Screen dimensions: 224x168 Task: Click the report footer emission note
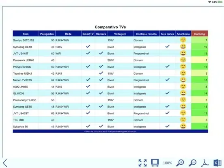(110, 131)
